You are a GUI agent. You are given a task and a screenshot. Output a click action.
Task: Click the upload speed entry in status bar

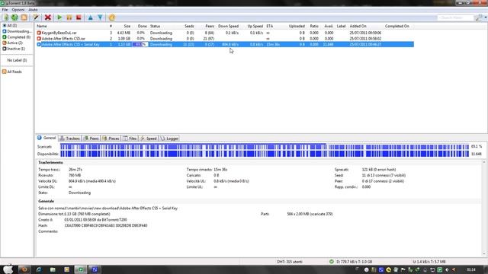coord(429,262)
